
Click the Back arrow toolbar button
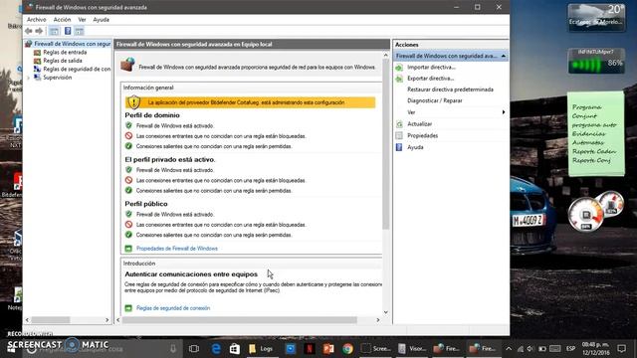[29, 31]
